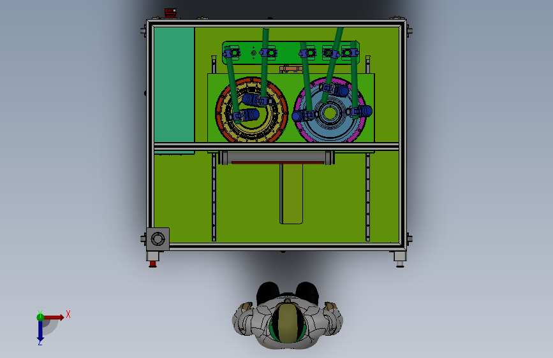Select the red leveling foot under the frame
The width and height of the screenshot is (553, 358).
[152, 264]
